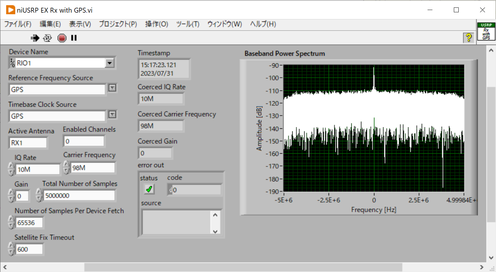
Task: Click the Amplitude [dB] axis label
Action: (259, 128)
